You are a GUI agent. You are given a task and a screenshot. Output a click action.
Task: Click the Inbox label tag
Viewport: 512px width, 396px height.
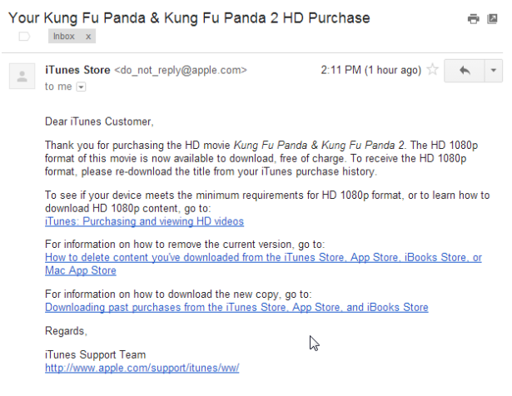[63, 37]
